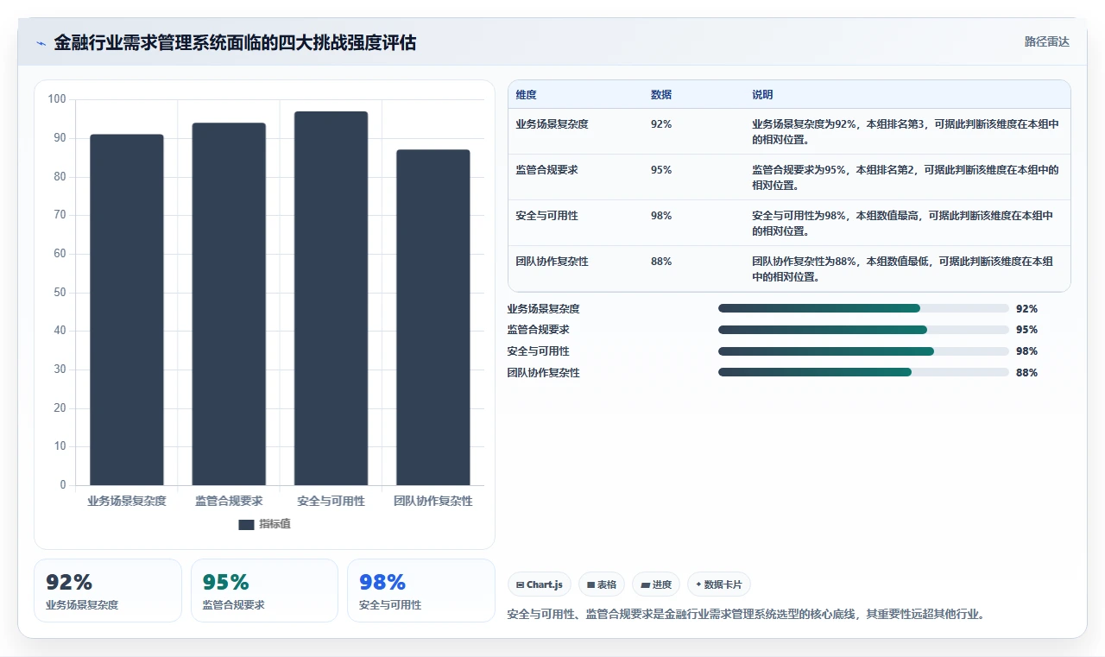
Task: Click the 团队协作复杂性 x-axis label
Action: [x=433, y=501]
